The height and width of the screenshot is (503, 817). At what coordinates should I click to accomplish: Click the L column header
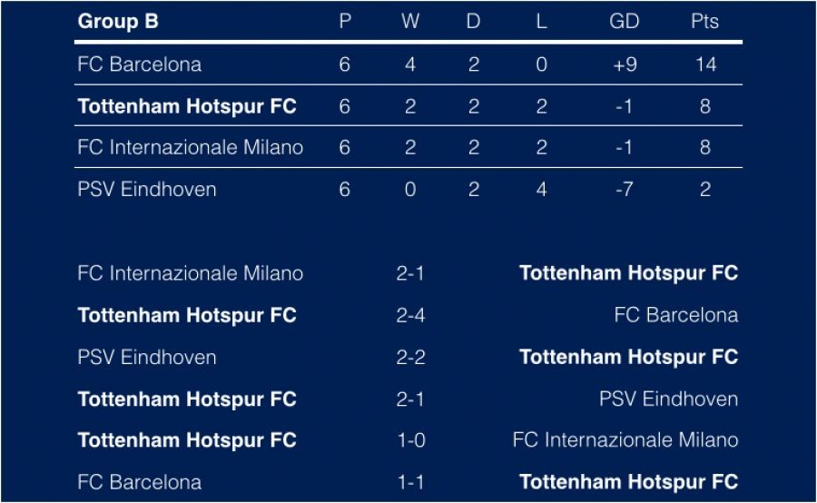click(x=541, y=22)
